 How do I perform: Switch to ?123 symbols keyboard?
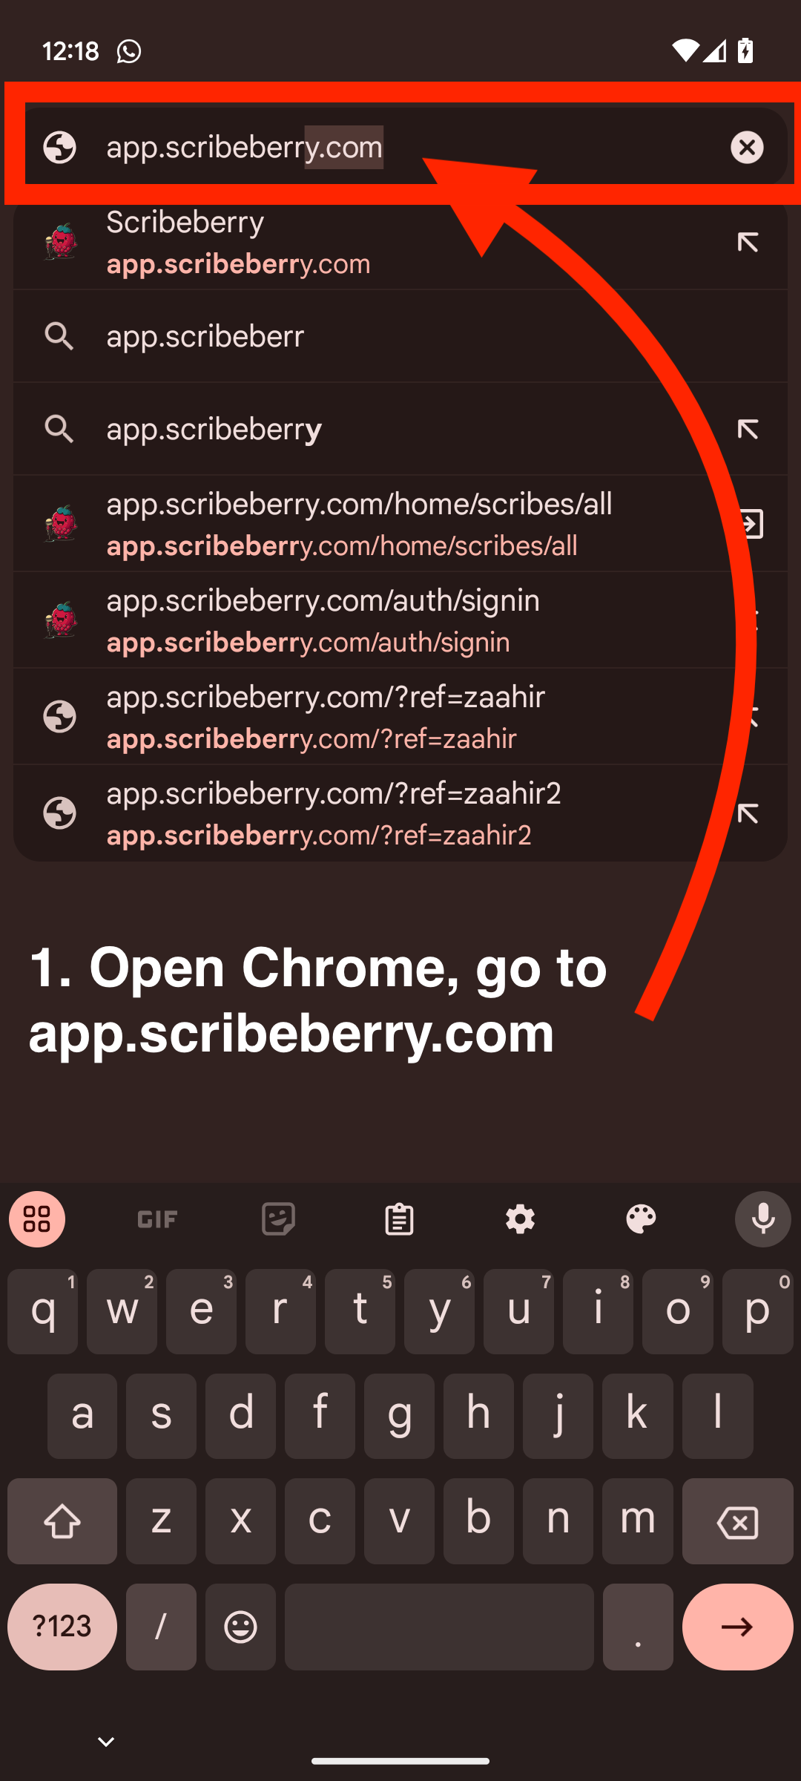coord(62,1627)
